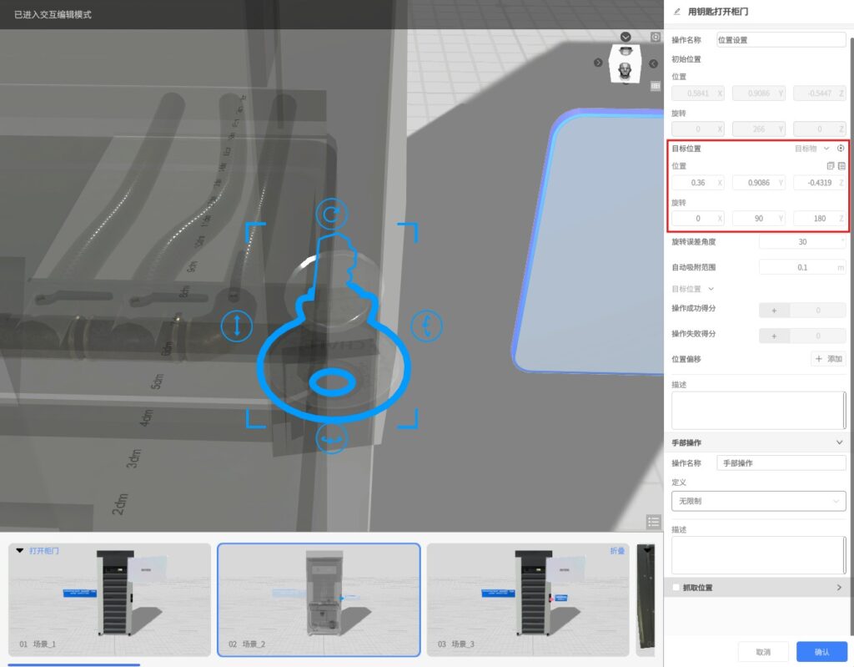Open the 无限制 definition dropdown

click(758, 501)
